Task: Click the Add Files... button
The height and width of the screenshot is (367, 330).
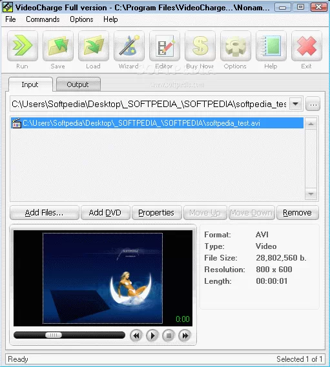Action: 45,212
